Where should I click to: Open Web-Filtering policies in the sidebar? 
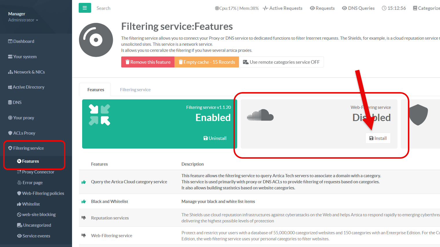(43, 193)
